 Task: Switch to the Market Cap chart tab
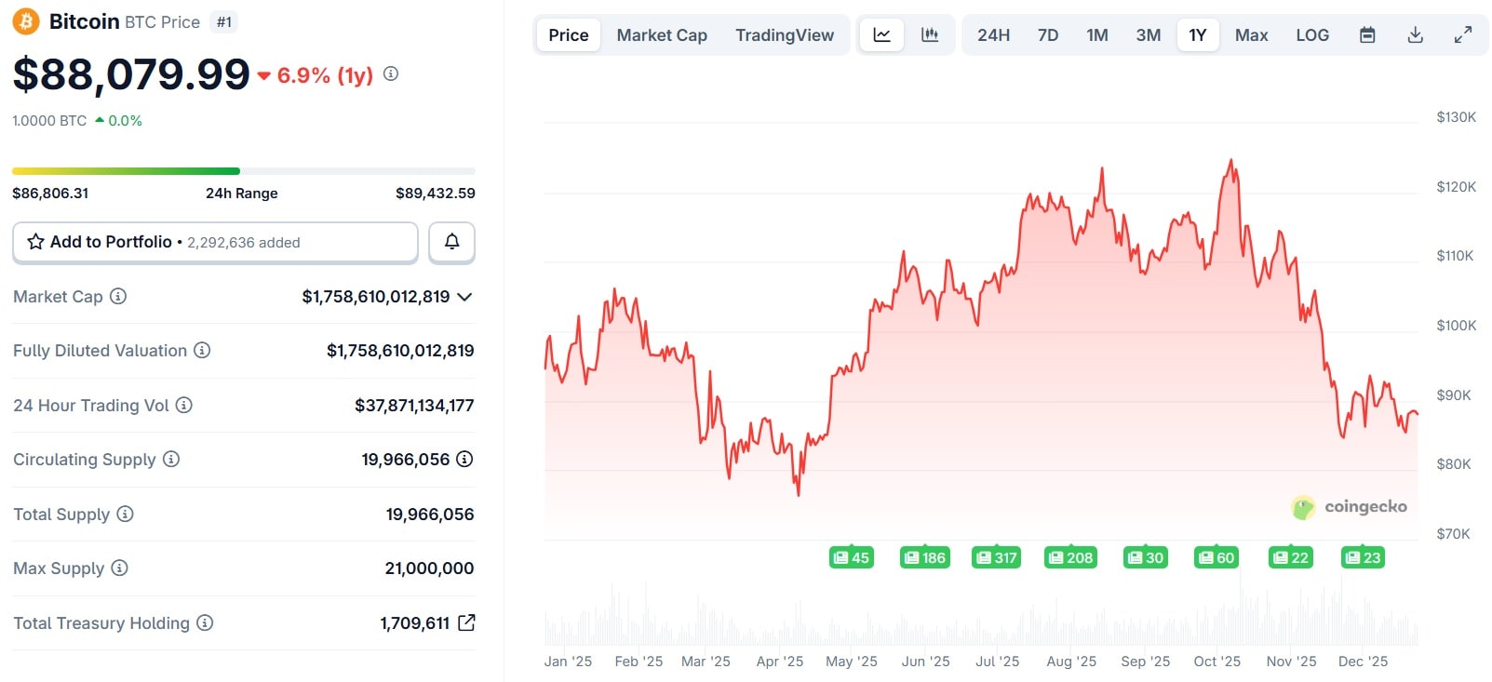point(662,35)
